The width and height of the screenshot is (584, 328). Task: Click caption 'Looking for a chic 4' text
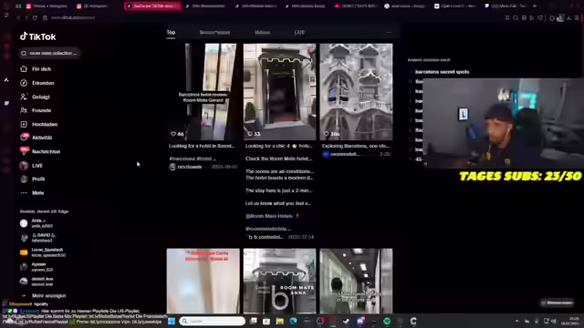point(278,146)
